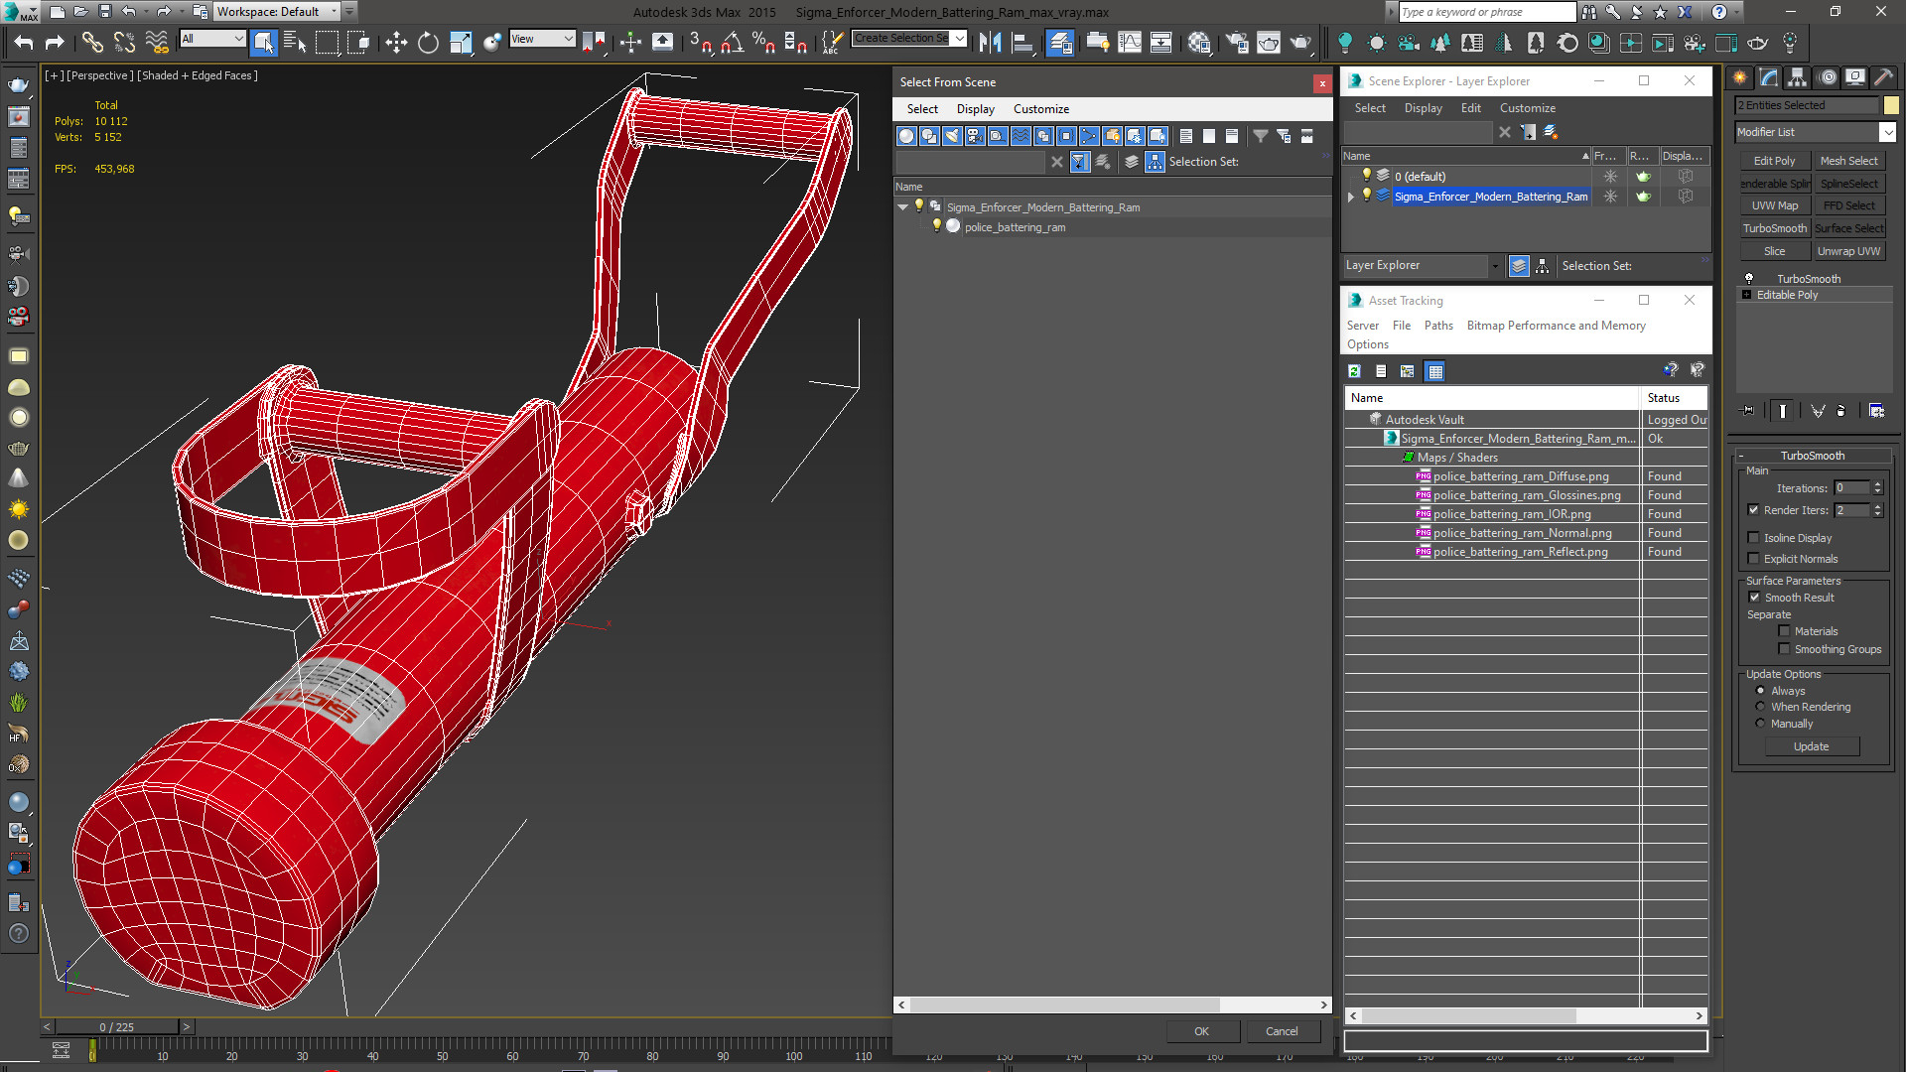Open Render Setup teapot icon

[1237, 43]
